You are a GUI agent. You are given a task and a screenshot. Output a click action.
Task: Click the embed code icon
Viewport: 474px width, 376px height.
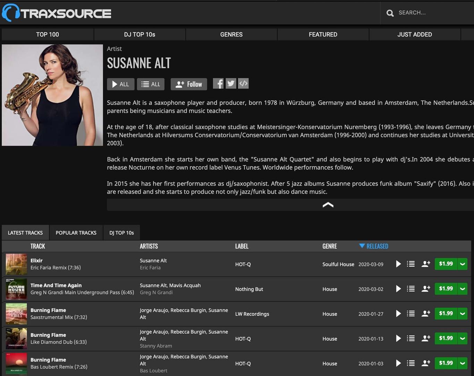(x=243, y=83)
